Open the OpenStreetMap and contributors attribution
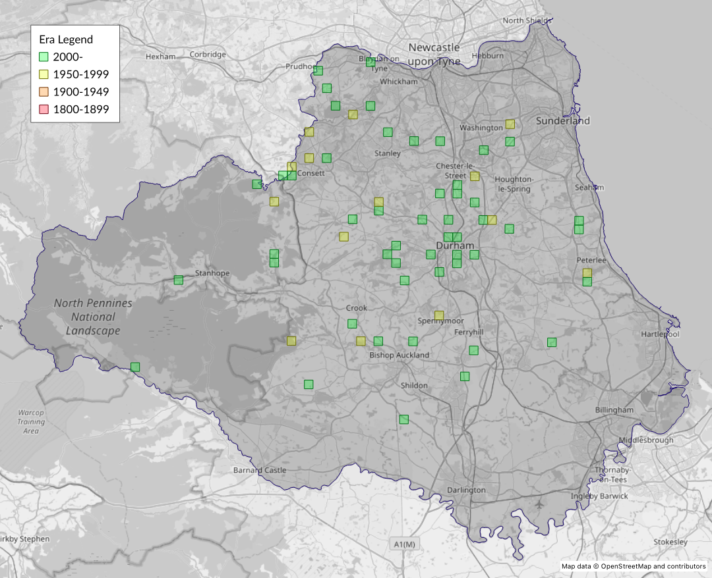 634,566
